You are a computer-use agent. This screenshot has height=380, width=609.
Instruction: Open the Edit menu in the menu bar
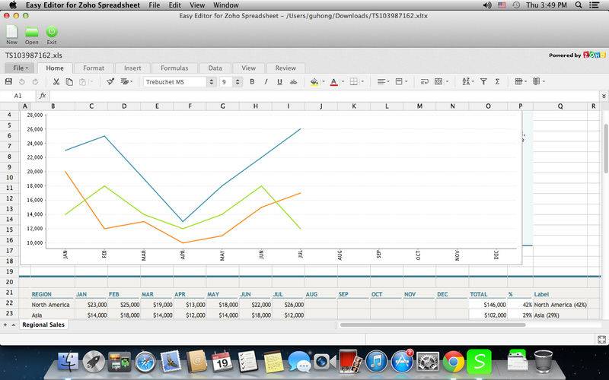(175, 5)
